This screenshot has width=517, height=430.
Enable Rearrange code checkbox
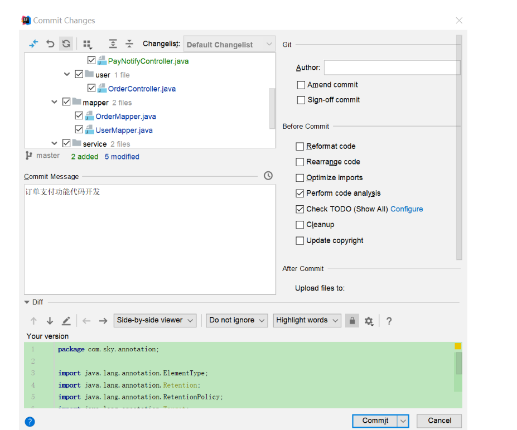(299, 162)
